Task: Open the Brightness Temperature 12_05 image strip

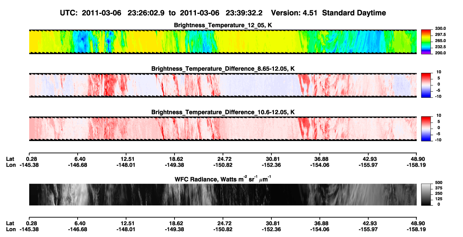Action: tap(223, 42)
